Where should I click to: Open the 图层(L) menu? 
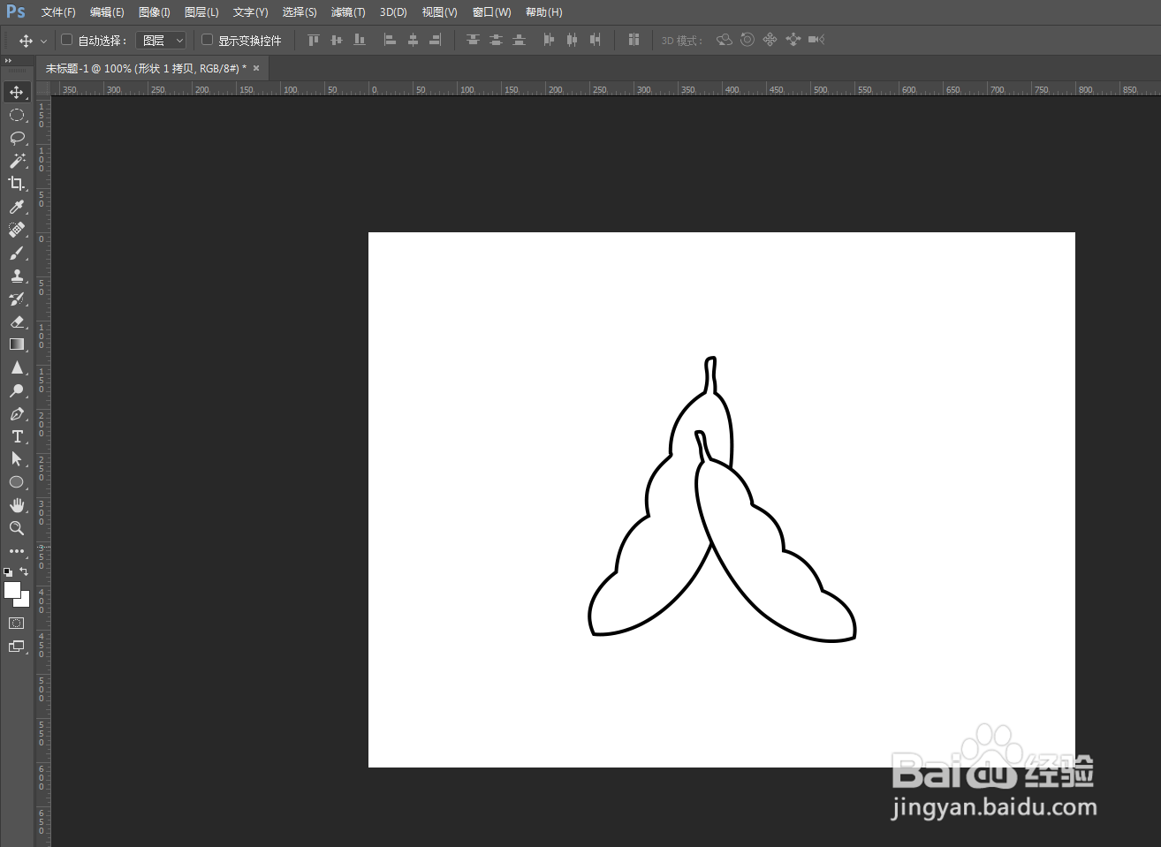point(201,12)
